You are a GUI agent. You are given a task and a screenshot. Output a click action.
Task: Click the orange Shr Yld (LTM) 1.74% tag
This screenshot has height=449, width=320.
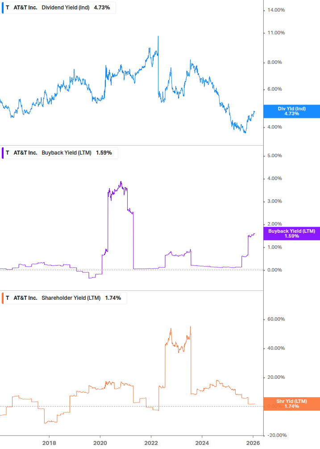(x=292, y=404)
